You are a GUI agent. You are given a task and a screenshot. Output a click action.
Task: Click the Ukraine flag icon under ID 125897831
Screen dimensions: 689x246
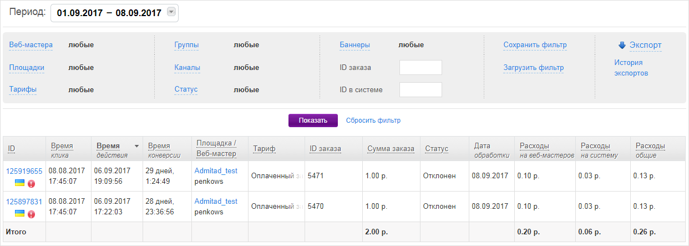click(19, 213)
